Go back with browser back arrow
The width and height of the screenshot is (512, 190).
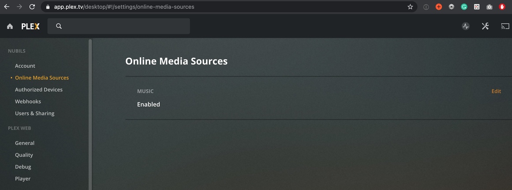(7, 7)
